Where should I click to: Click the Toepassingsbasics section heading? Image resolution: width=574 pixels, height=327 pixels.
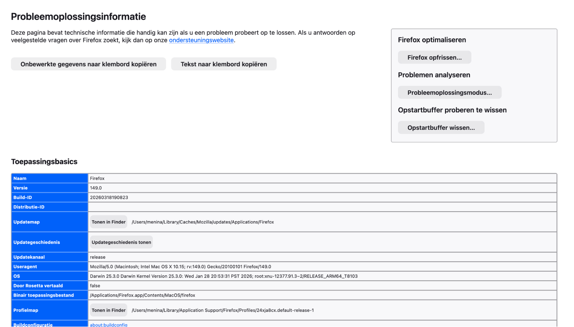pos(44,161)
